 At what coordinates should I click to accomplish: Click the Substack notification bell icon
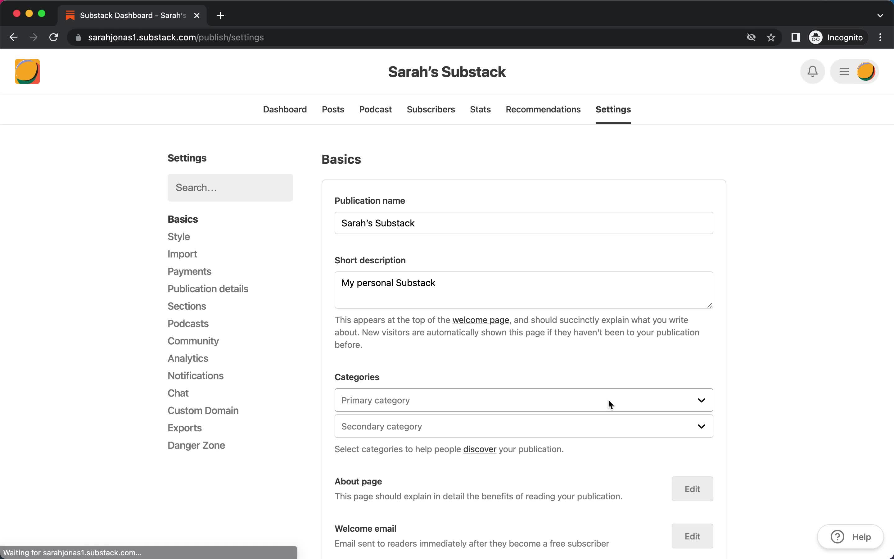coord(813,71)
